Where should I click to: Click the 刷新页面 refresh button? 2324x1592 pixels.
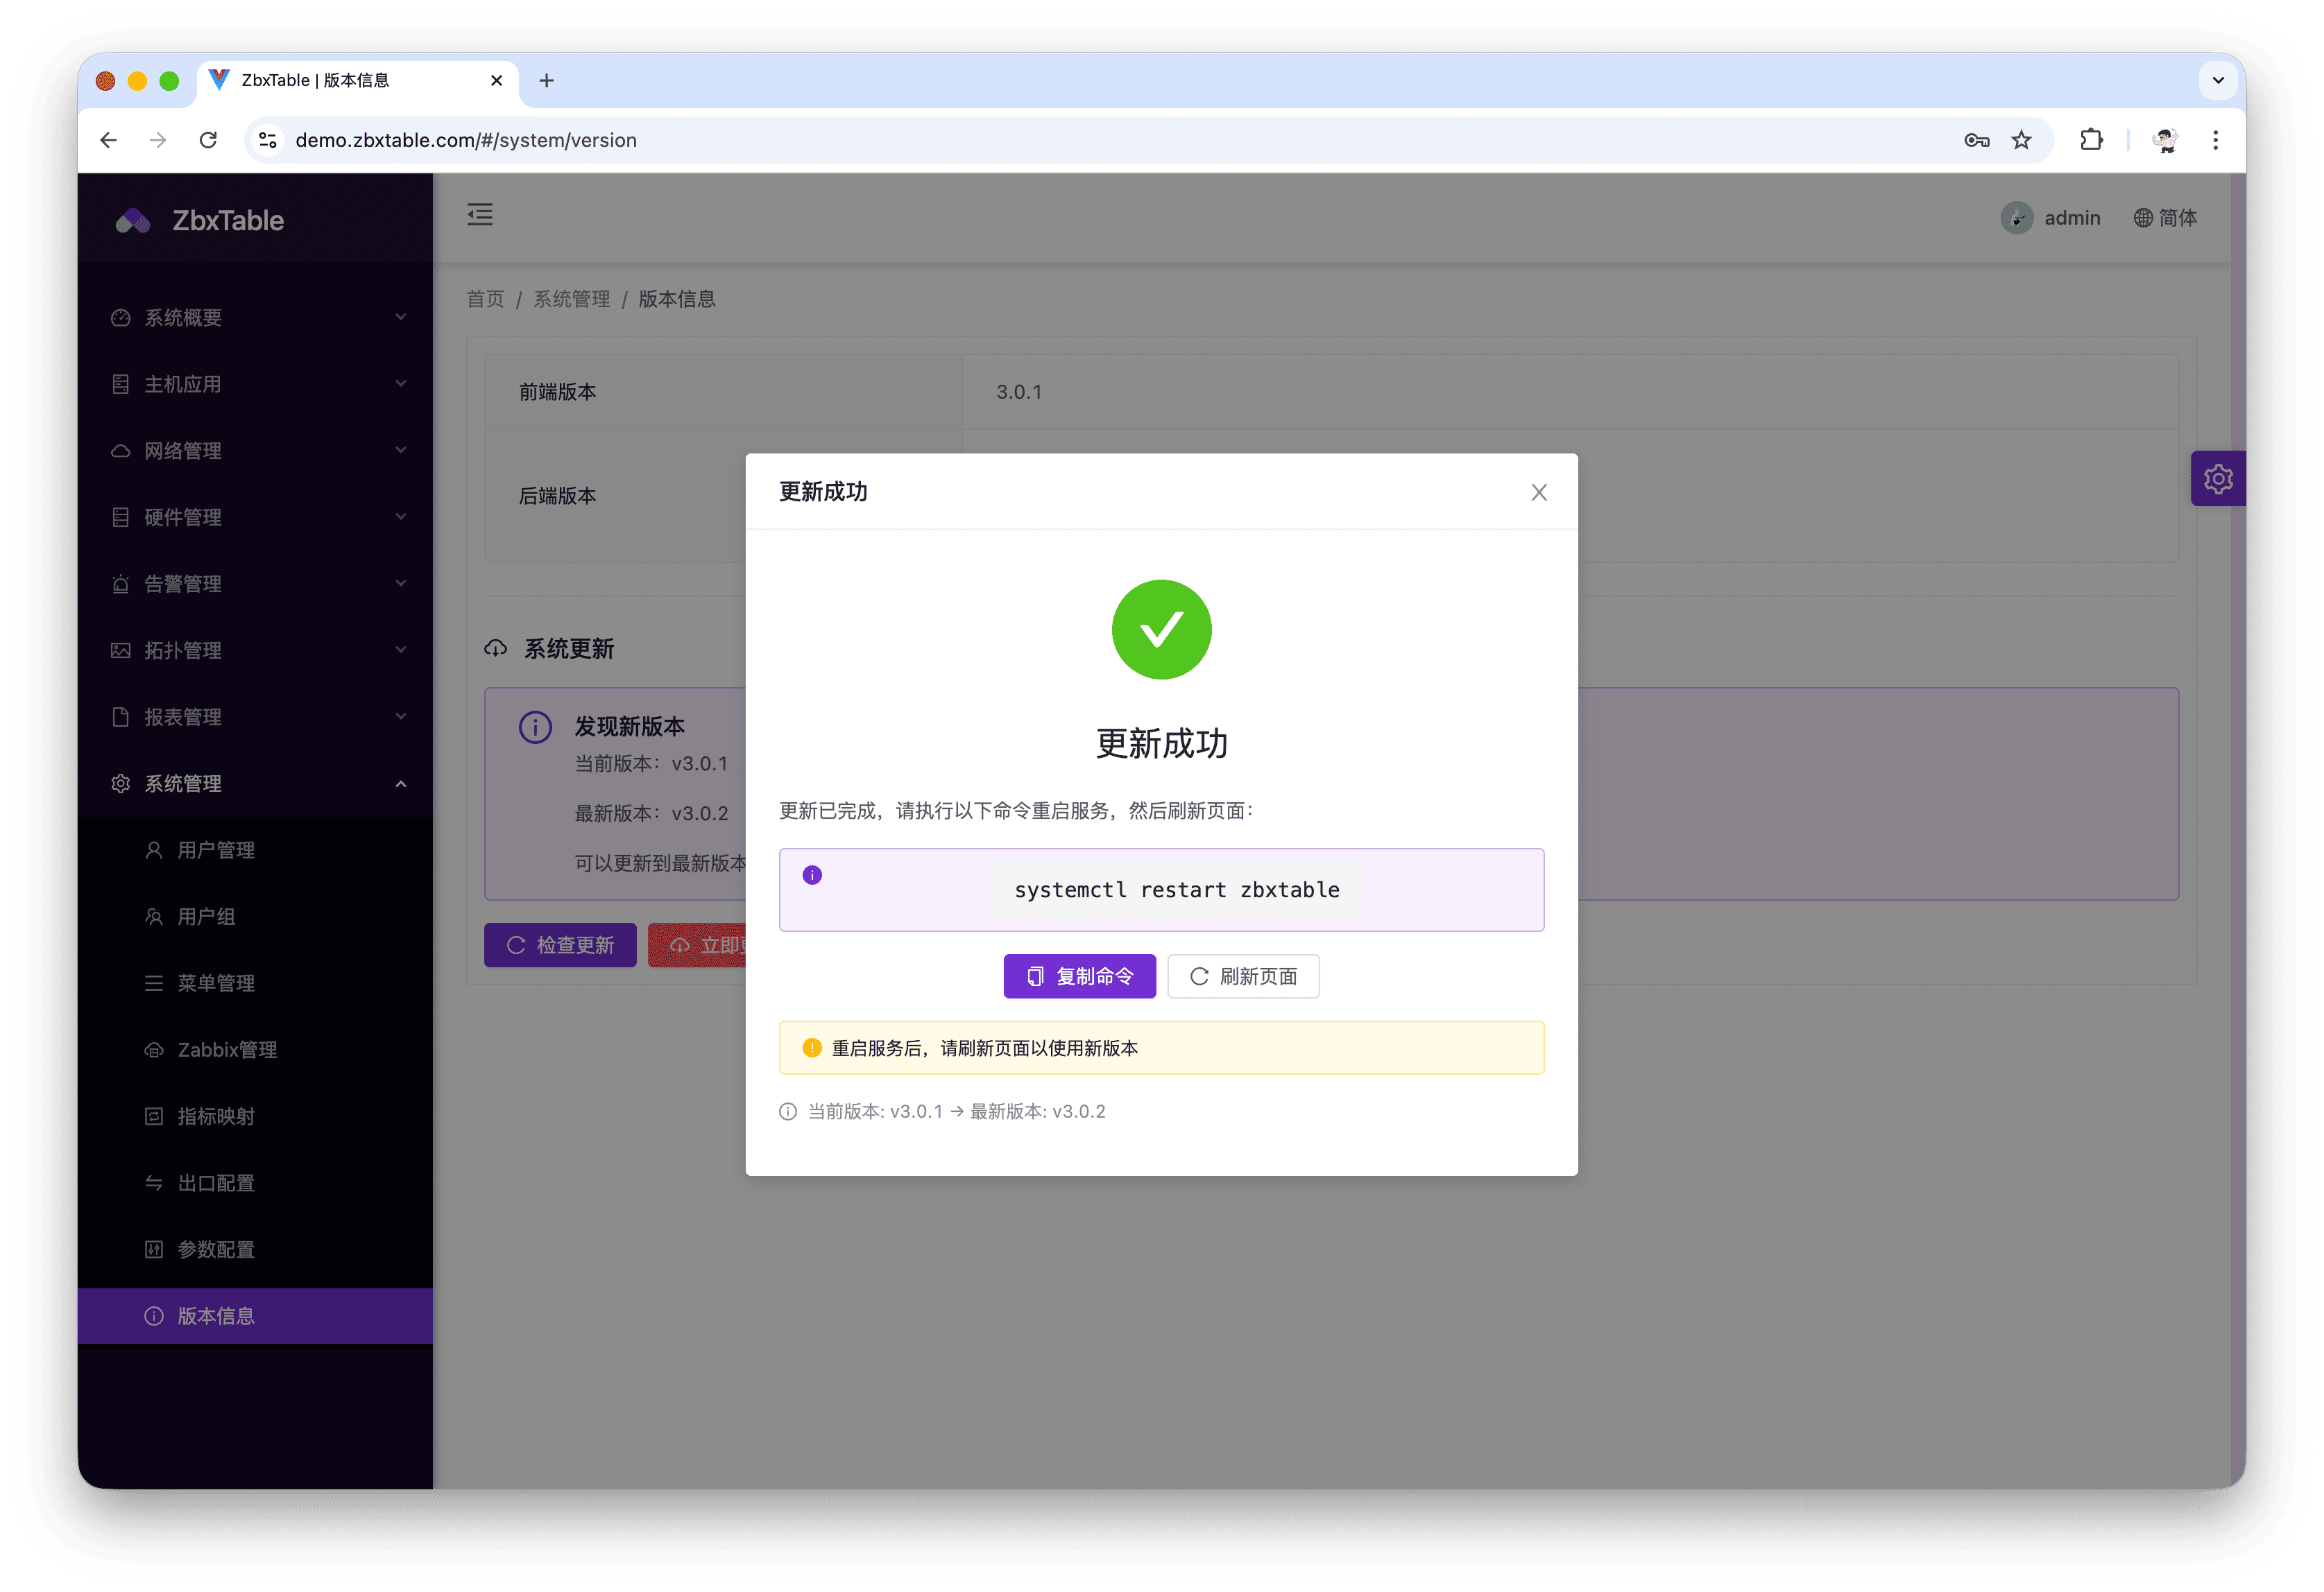(x=1243, y=976)
